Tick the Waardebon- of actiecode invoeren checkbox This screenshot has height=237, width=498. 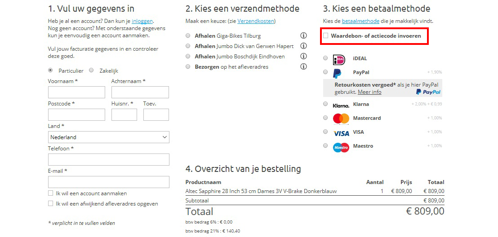(x=326, y=36)
